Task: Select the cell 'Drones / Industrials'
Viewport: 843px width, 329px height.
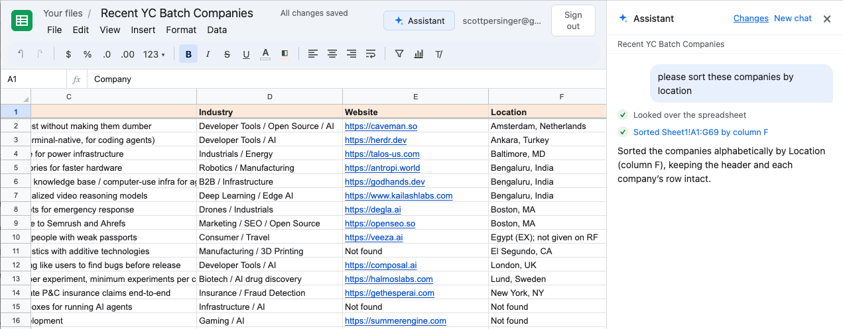Action: coord(269,210)
